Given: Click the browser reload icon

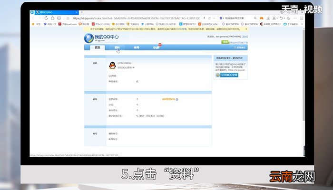Looking at the screenshot, I should point(46,18).
